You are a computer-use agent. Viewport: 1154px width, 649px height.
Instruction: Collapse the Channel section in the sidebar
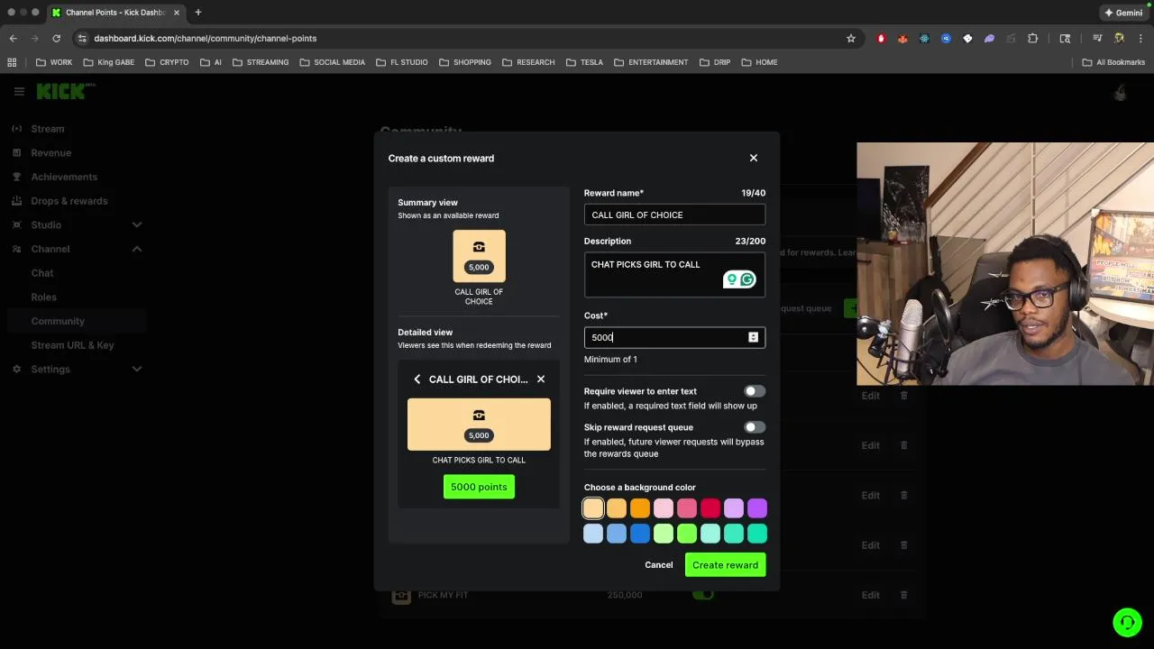tap(137, 249)
